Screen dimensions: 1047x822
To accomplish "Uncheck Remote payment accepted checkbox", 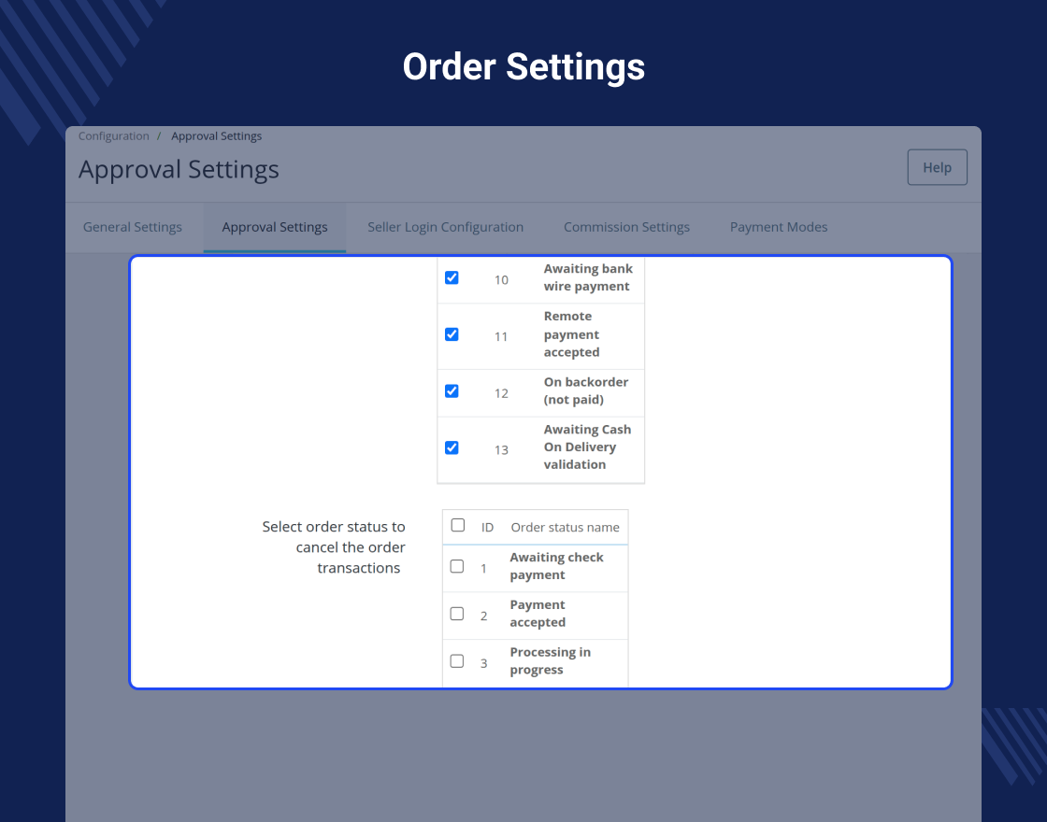I will [x=452, y=334].
